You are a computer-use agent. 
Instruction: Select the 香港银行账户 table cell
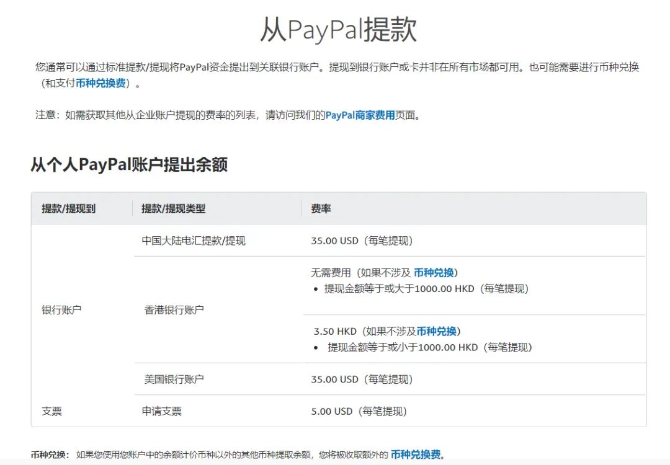(174, 308)
